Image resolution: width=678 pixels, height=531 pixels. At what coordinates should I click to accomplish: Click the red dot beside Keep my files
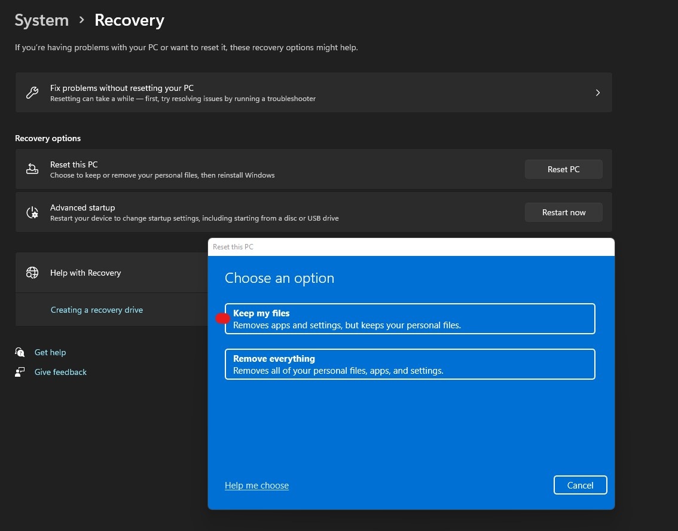tap(222, 319)
